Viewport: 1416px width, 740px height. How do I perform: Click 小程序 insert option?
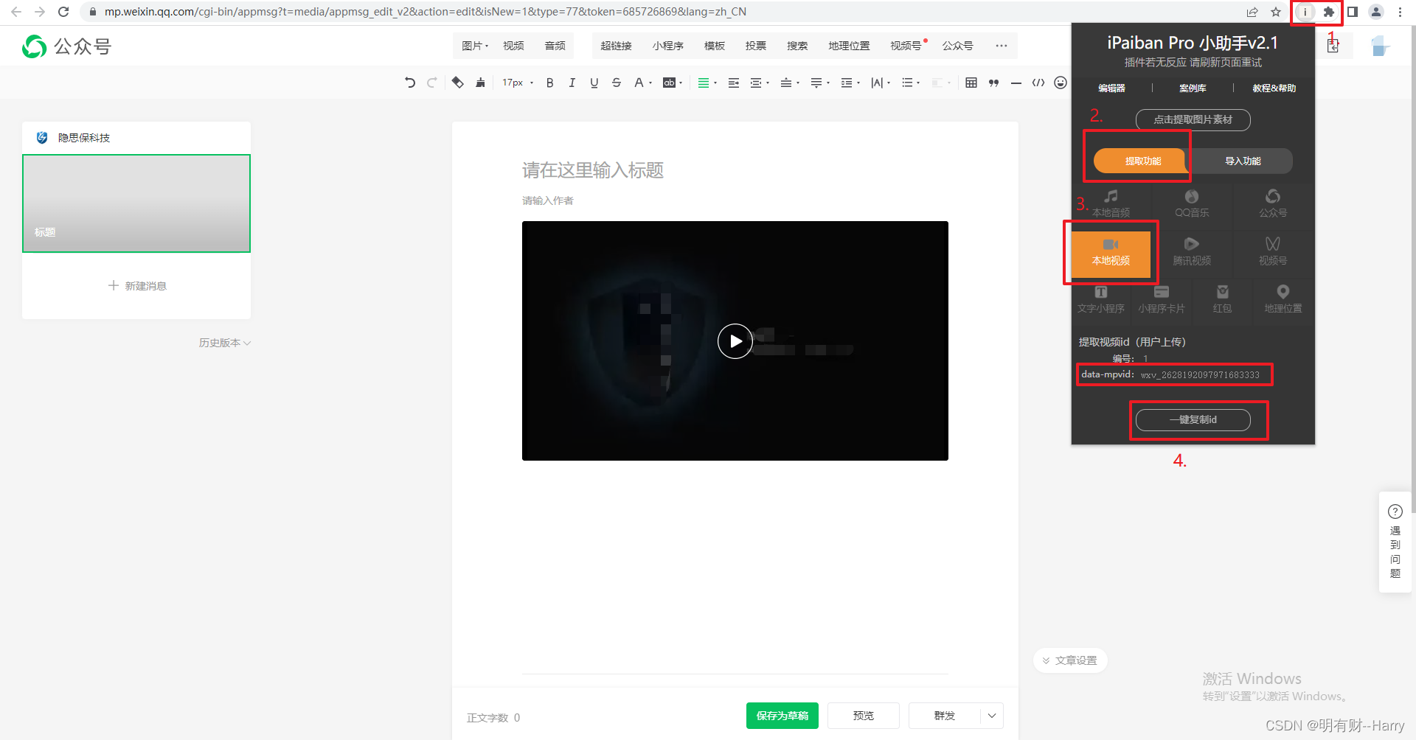667,46
